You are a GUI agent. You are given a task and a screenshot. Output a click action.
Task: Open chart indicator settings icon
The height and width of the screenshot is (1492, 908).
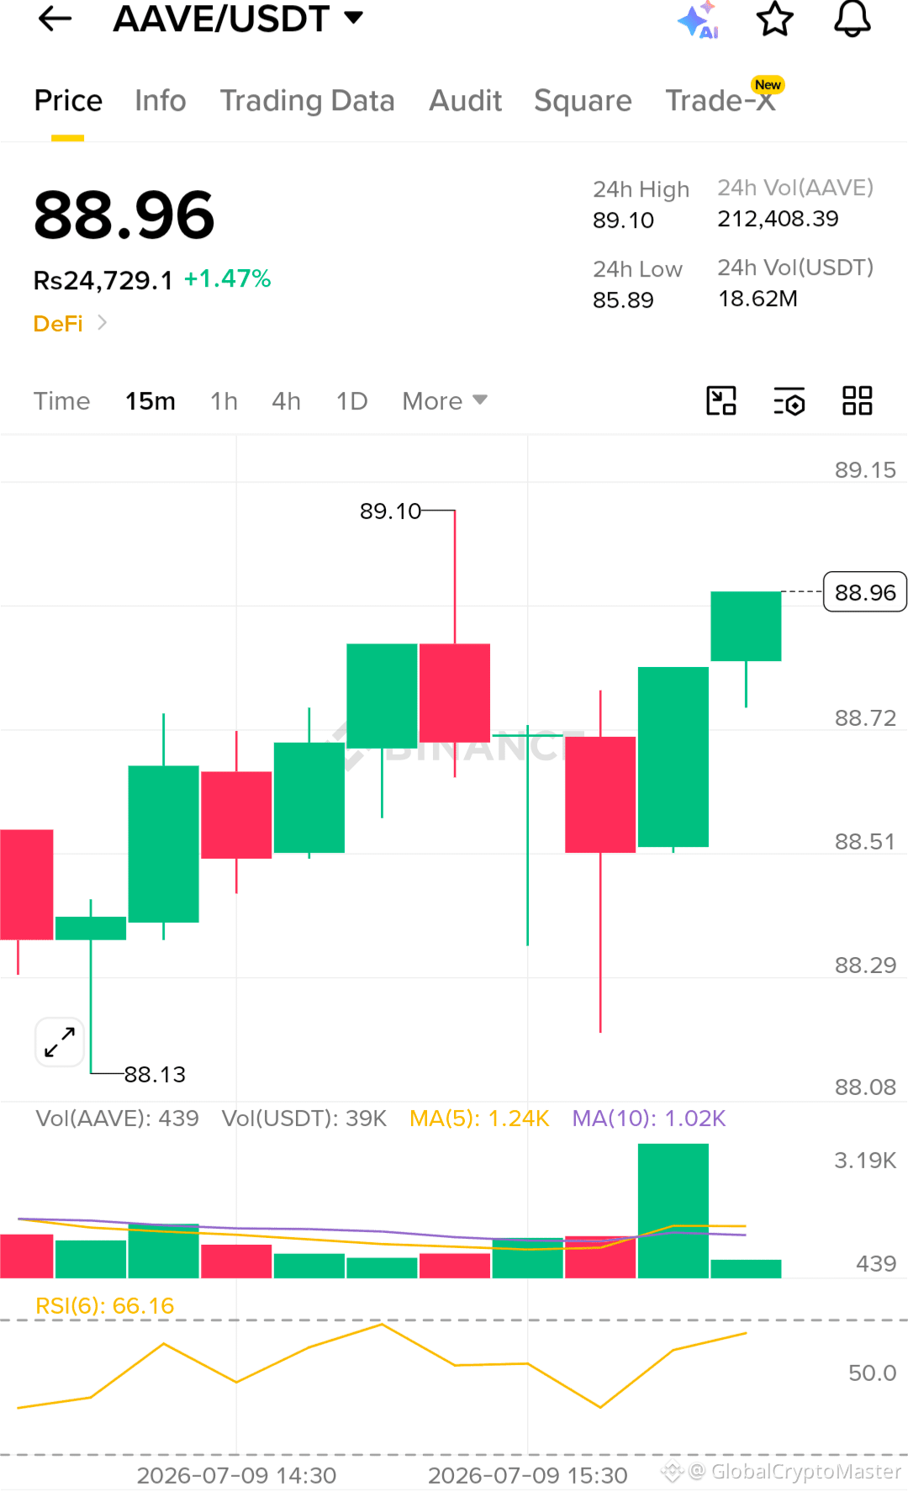tap(789, 401)
